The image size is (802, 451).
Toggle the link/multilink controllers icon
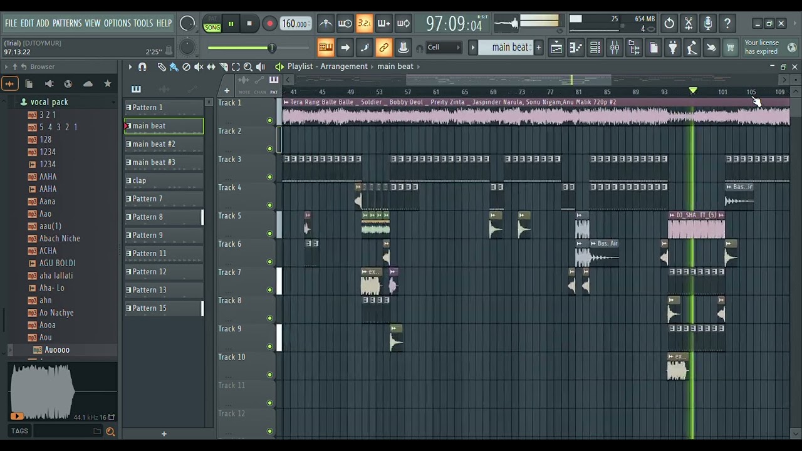384,48
